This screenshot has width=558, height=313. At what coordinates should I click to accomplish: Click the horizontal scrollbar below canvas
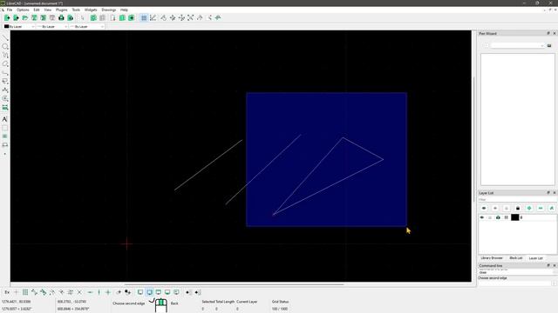point(234,284)
